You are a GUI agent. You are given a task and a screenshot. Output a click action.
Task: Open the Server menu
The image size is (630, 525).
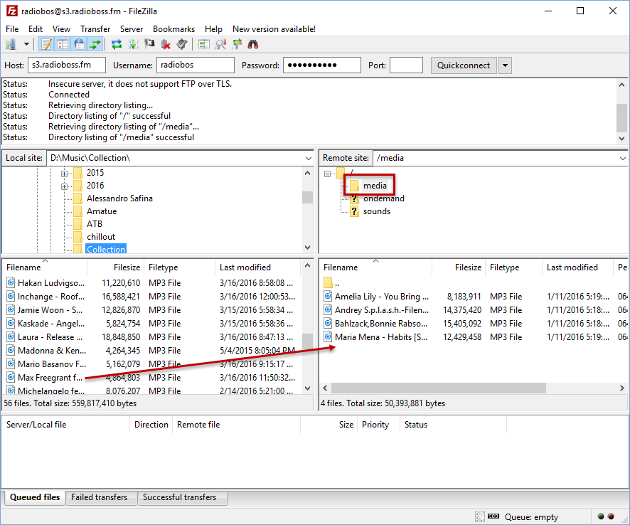pyautogui.click(x=132, y=29)
